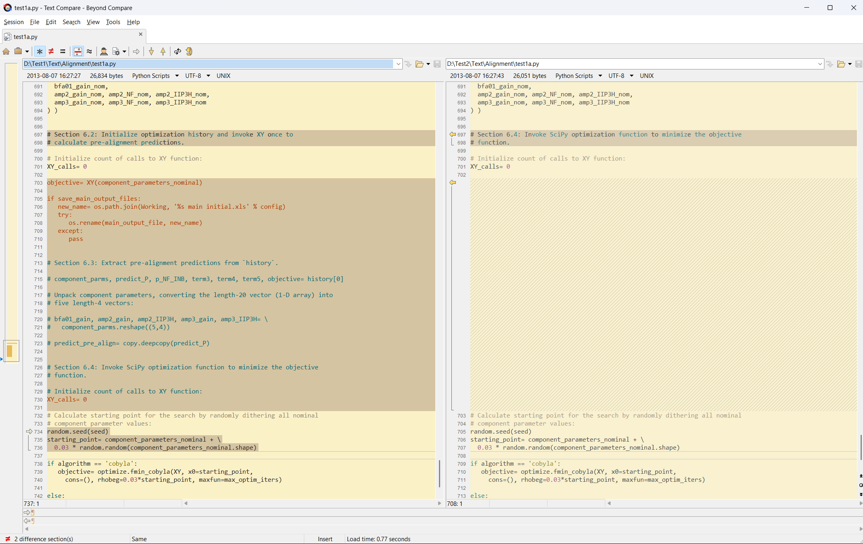Viewport: 863px width, 544px height.
Task: Click the '2 difference section(s)' status text
Action: click(43, 539)
